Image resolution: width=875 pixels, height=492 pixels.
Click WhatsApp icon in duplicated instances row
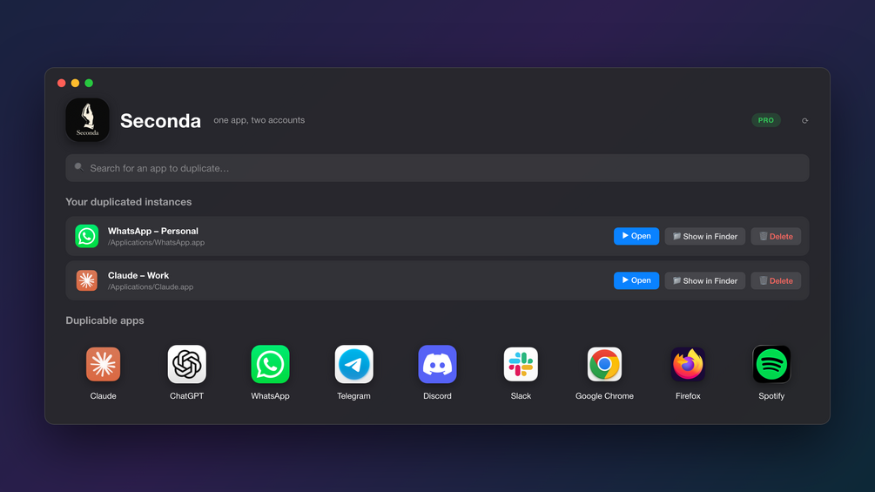(86, 236)
